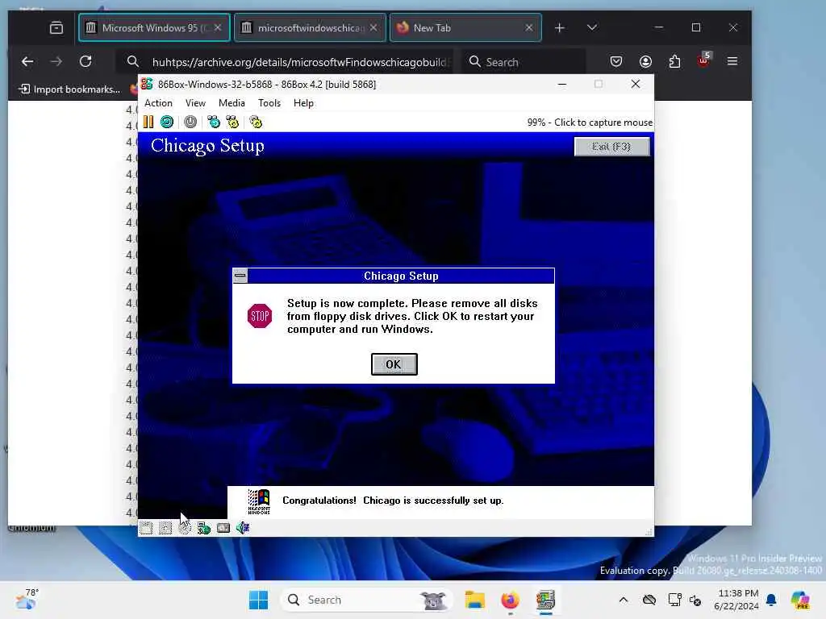Open Firefox recent browsing view icon

[56, 28]
